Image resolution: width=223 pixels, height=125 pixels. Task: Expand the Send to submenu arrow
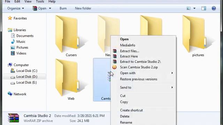click(x=172, y=87)
